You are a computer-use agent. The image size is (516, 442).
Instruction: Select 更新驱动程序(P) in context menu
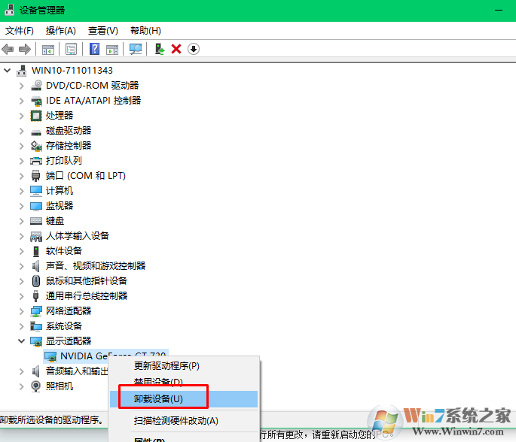[x=166, y=366]
